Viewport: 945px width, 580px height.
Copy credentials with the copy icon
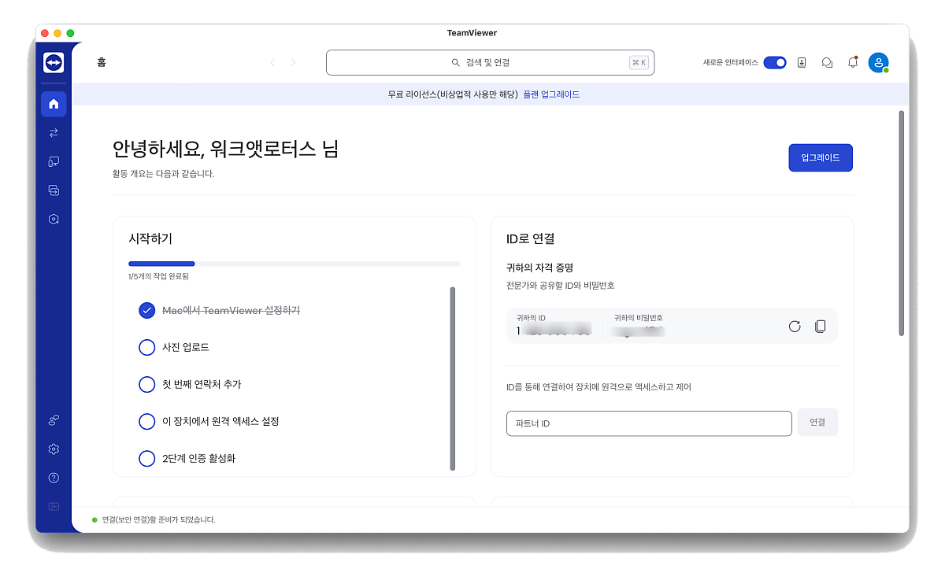pyautogui.click(x=821, y=327)
